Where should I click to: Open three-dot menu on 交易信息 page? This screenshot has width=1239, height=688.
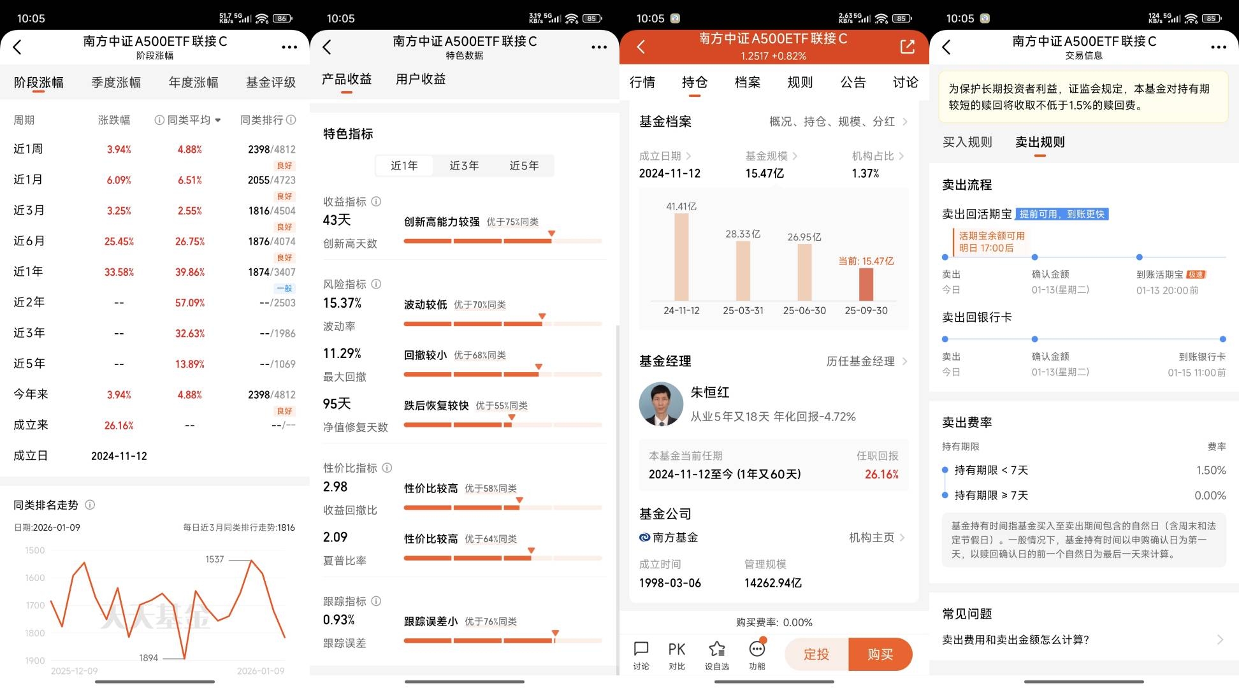[x=1218, y=47]
